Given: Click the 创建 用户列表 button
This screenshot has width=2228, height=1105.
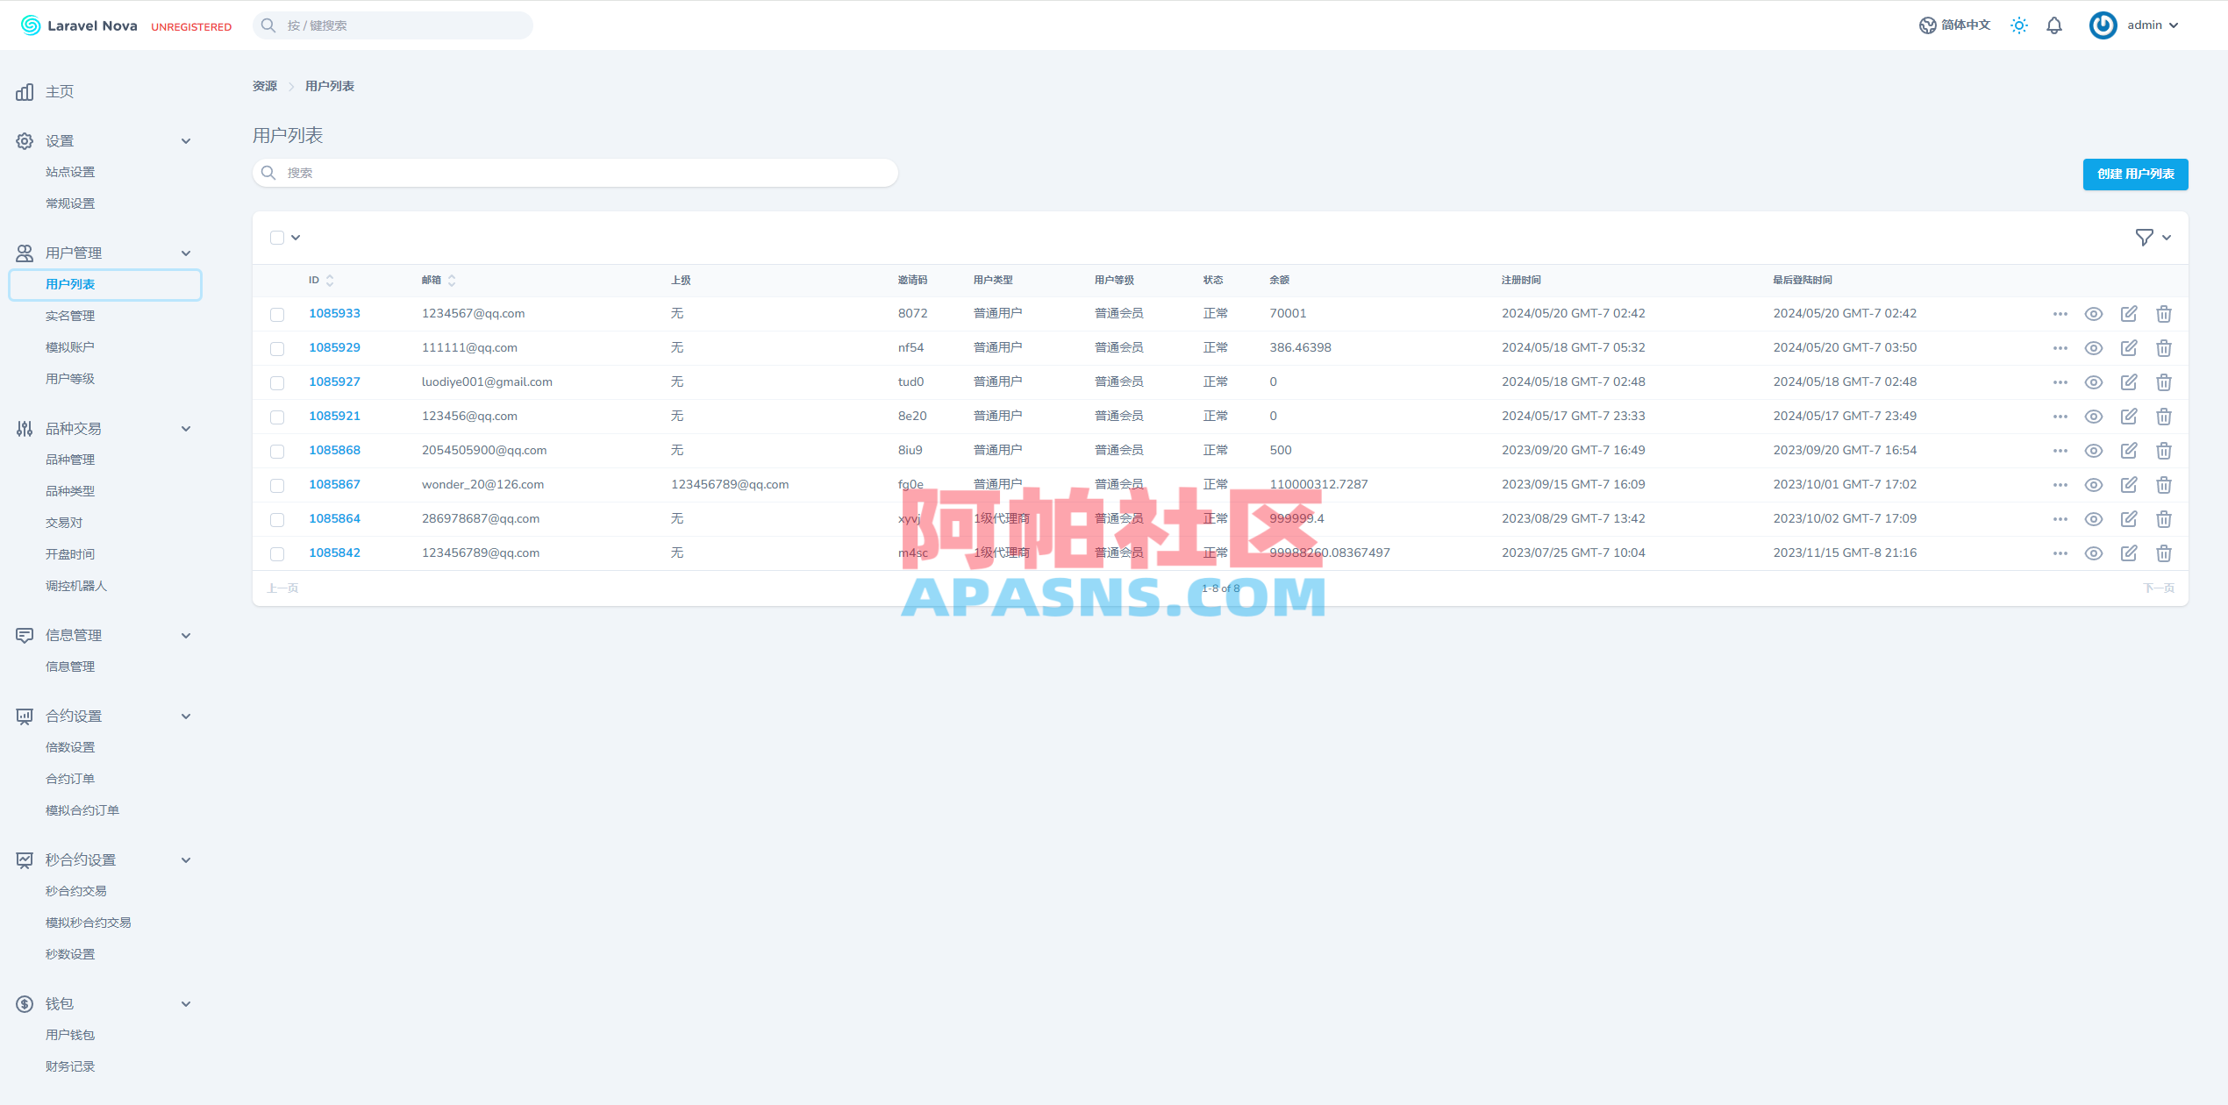Looking at the screenshot, I should point(2135,174).
